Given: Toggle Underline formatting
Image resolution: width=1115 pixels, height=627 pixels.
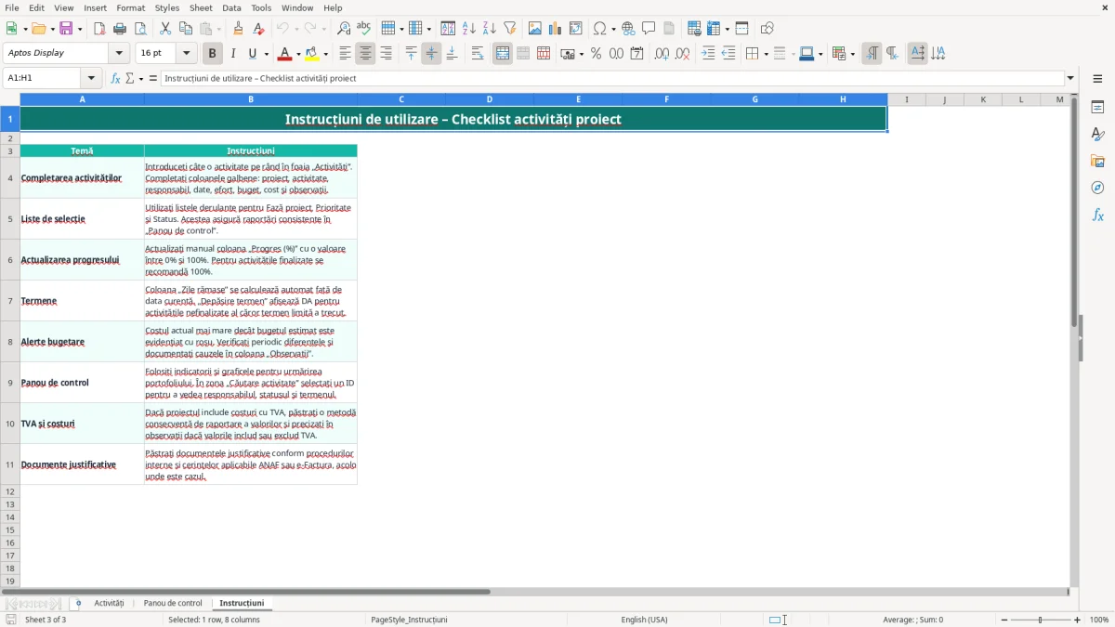Looking at the screenshot, I should click(253, 54).
